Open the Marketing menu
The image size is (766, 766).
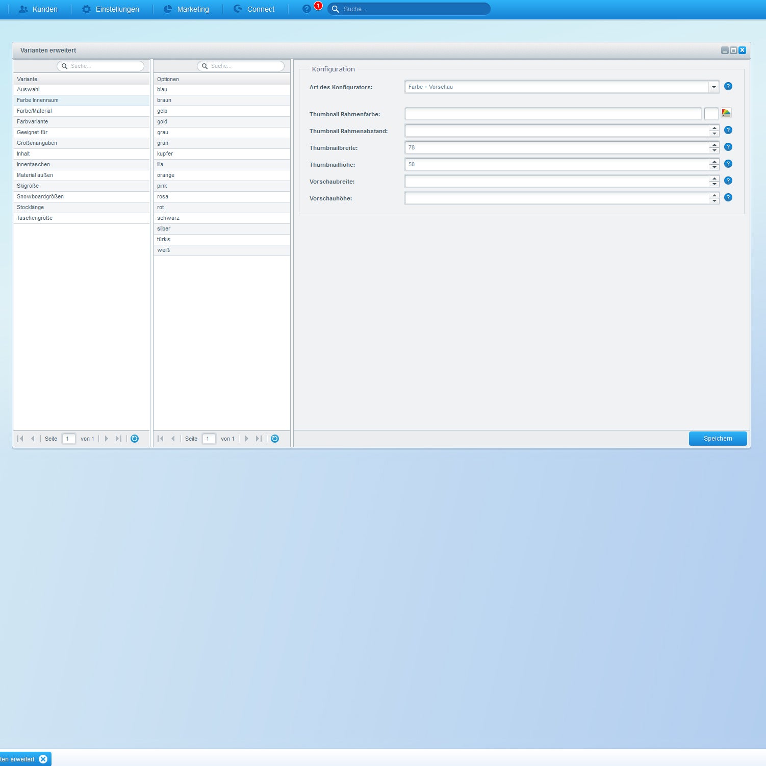coord(186,9)
